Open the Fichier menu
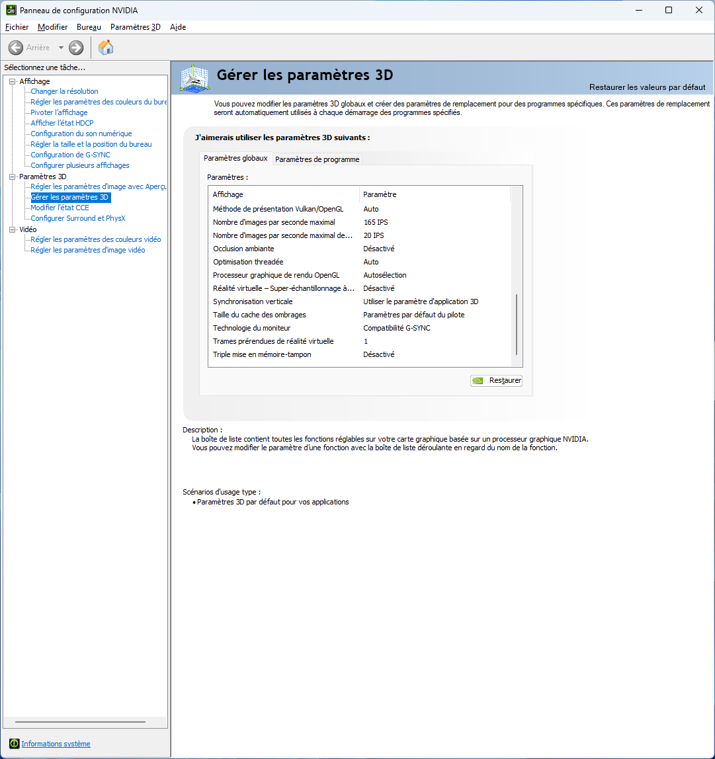Screen dimensions: 715x759 17,27
